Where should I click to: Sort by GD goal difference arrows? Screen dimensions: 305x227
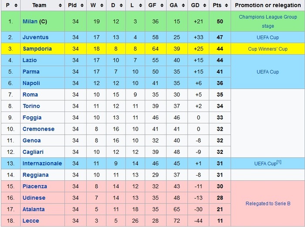click(x=205, y=6)
